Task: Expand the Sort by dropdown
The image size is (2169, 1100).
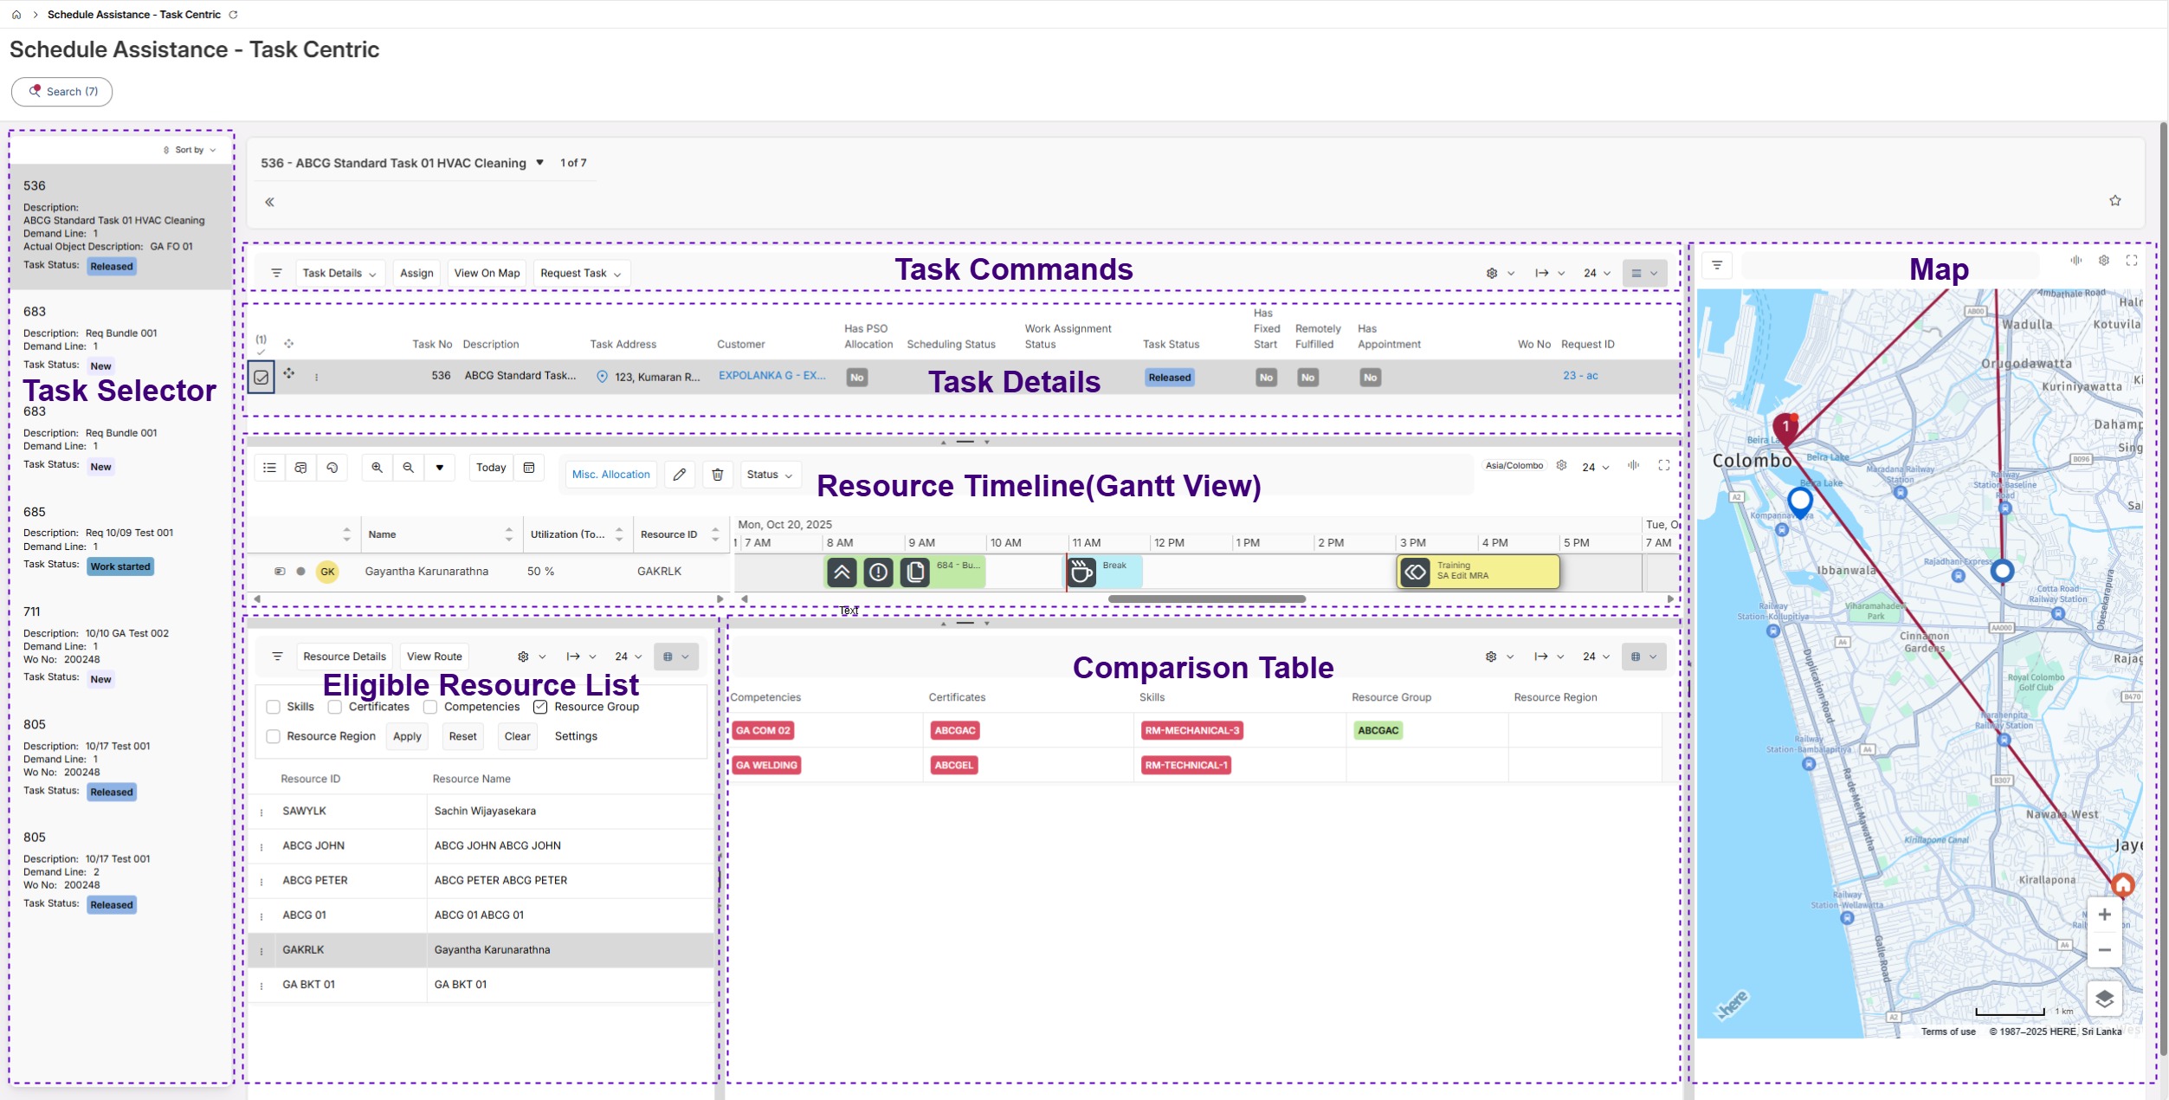Action: 190,150
